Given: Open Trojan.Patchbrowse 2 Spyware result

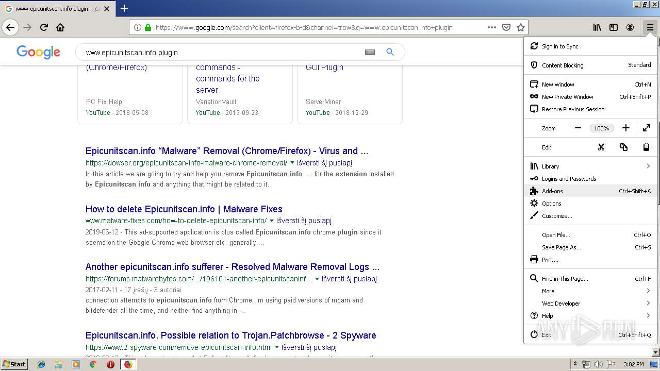Looking at the screenshot, I should tap(231, 335).
